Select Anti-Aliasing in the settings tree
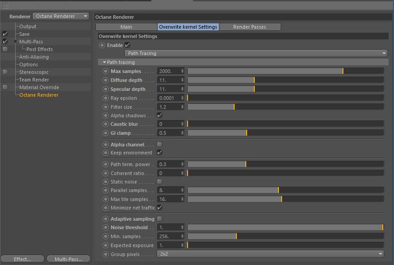 coord(34,57)
